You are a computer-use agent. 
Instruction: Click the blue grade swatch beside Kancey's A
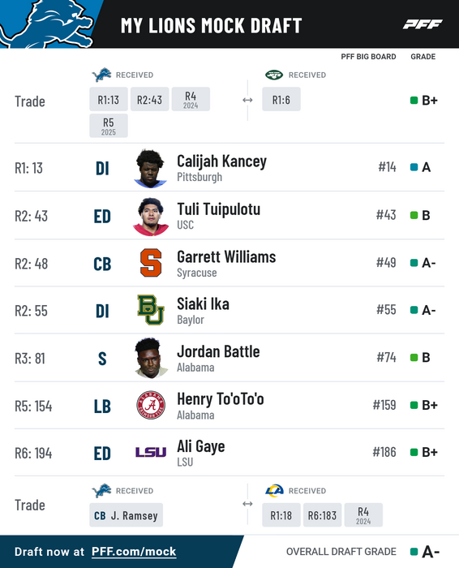pos(414,167)
